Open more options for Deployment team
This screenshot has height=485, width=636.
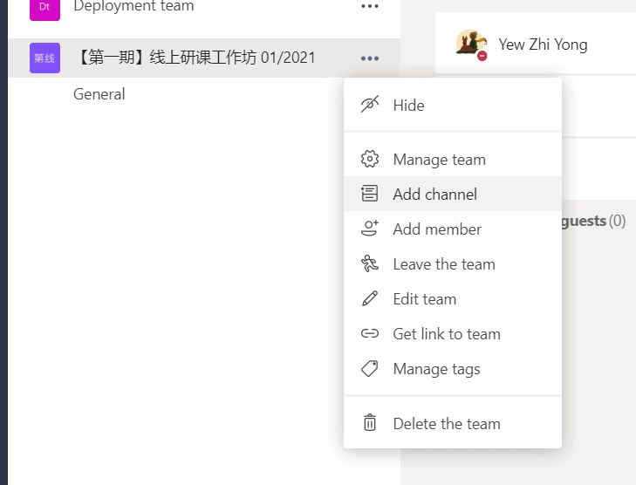point(370,7)
